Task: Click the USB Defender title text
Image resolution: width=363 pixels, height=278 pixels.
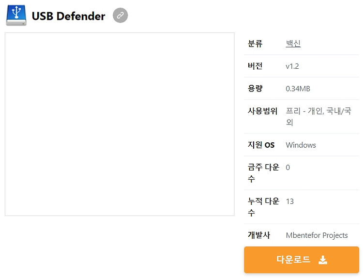Action: (x=68, y=16)
